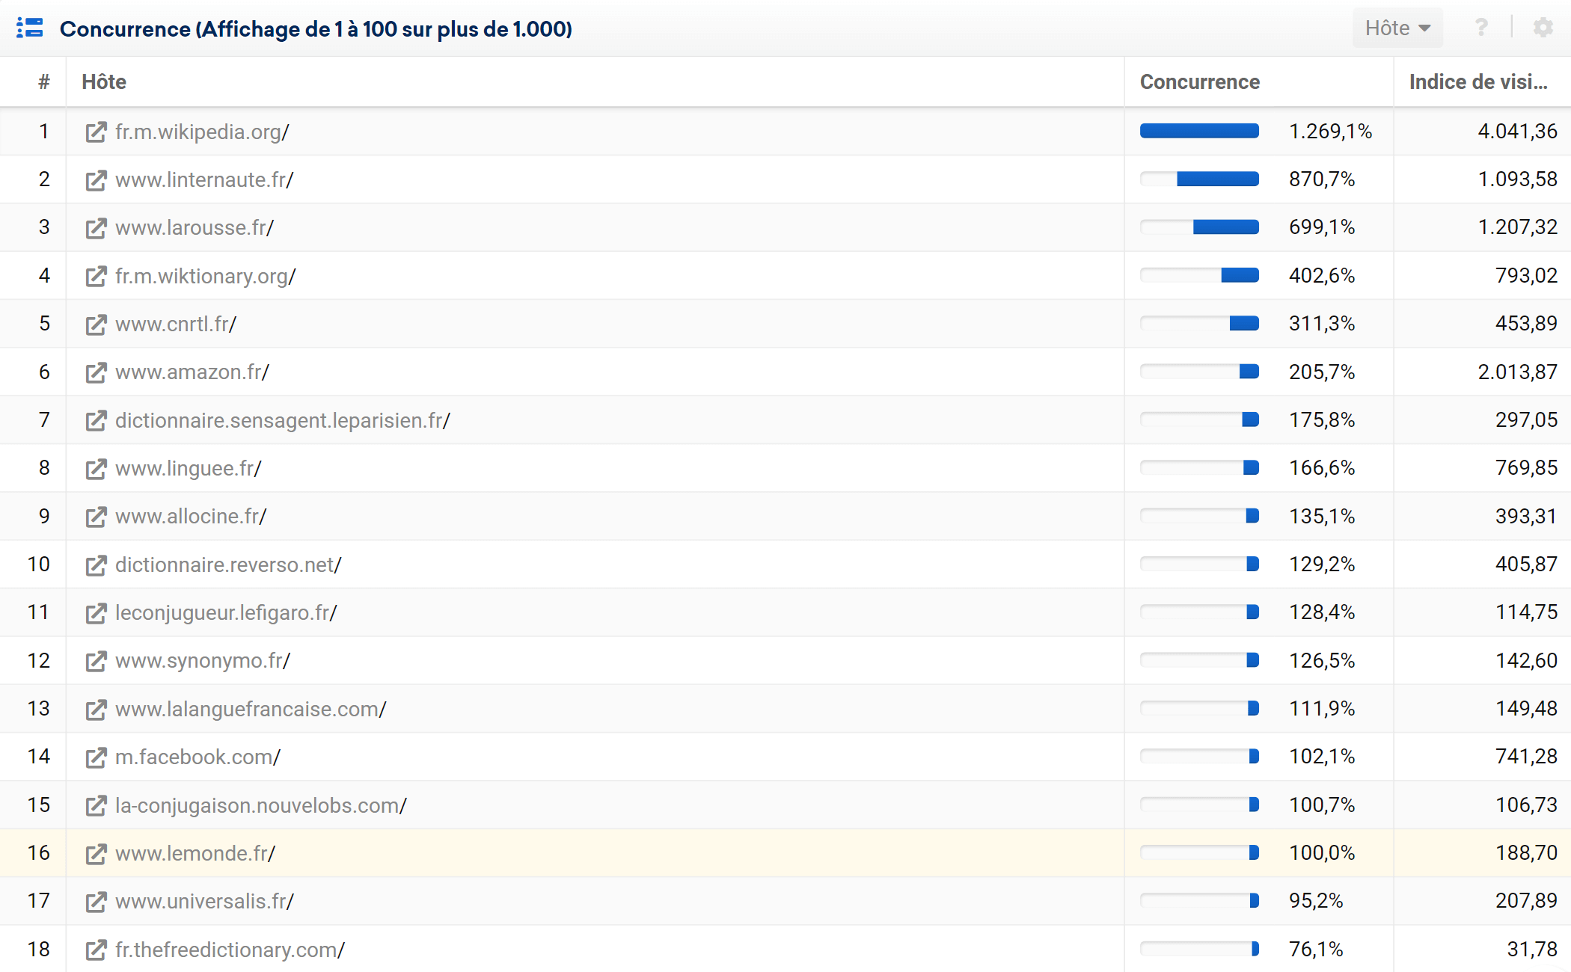Click the concurrence bar for fr.m.wikipedia.org
Screen dimensions: 1571x972
coord(1199,132)
